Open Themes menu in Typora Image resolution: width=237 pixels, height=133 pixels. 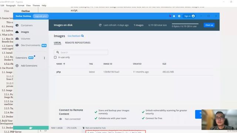[36, 6]
